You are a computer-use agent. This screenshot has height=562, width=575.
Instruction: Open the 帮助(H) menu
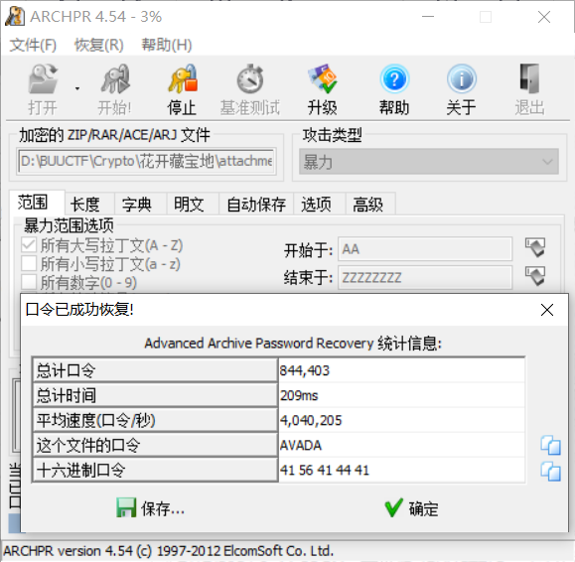pyautogui.click(x=167, y=45)
